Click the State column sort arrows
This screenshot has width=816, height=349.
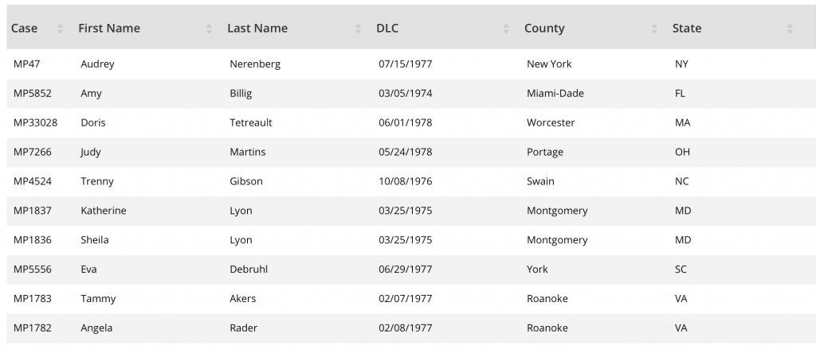click(x=790, y=29)
